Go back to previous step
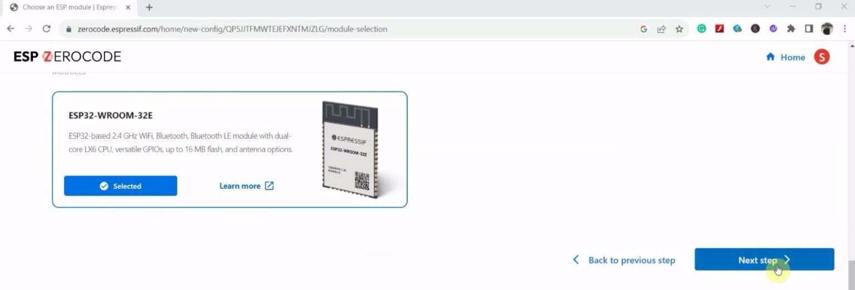The width and height of the screenshot is (855, 290). pyautogui.click(x=624, y=260)
